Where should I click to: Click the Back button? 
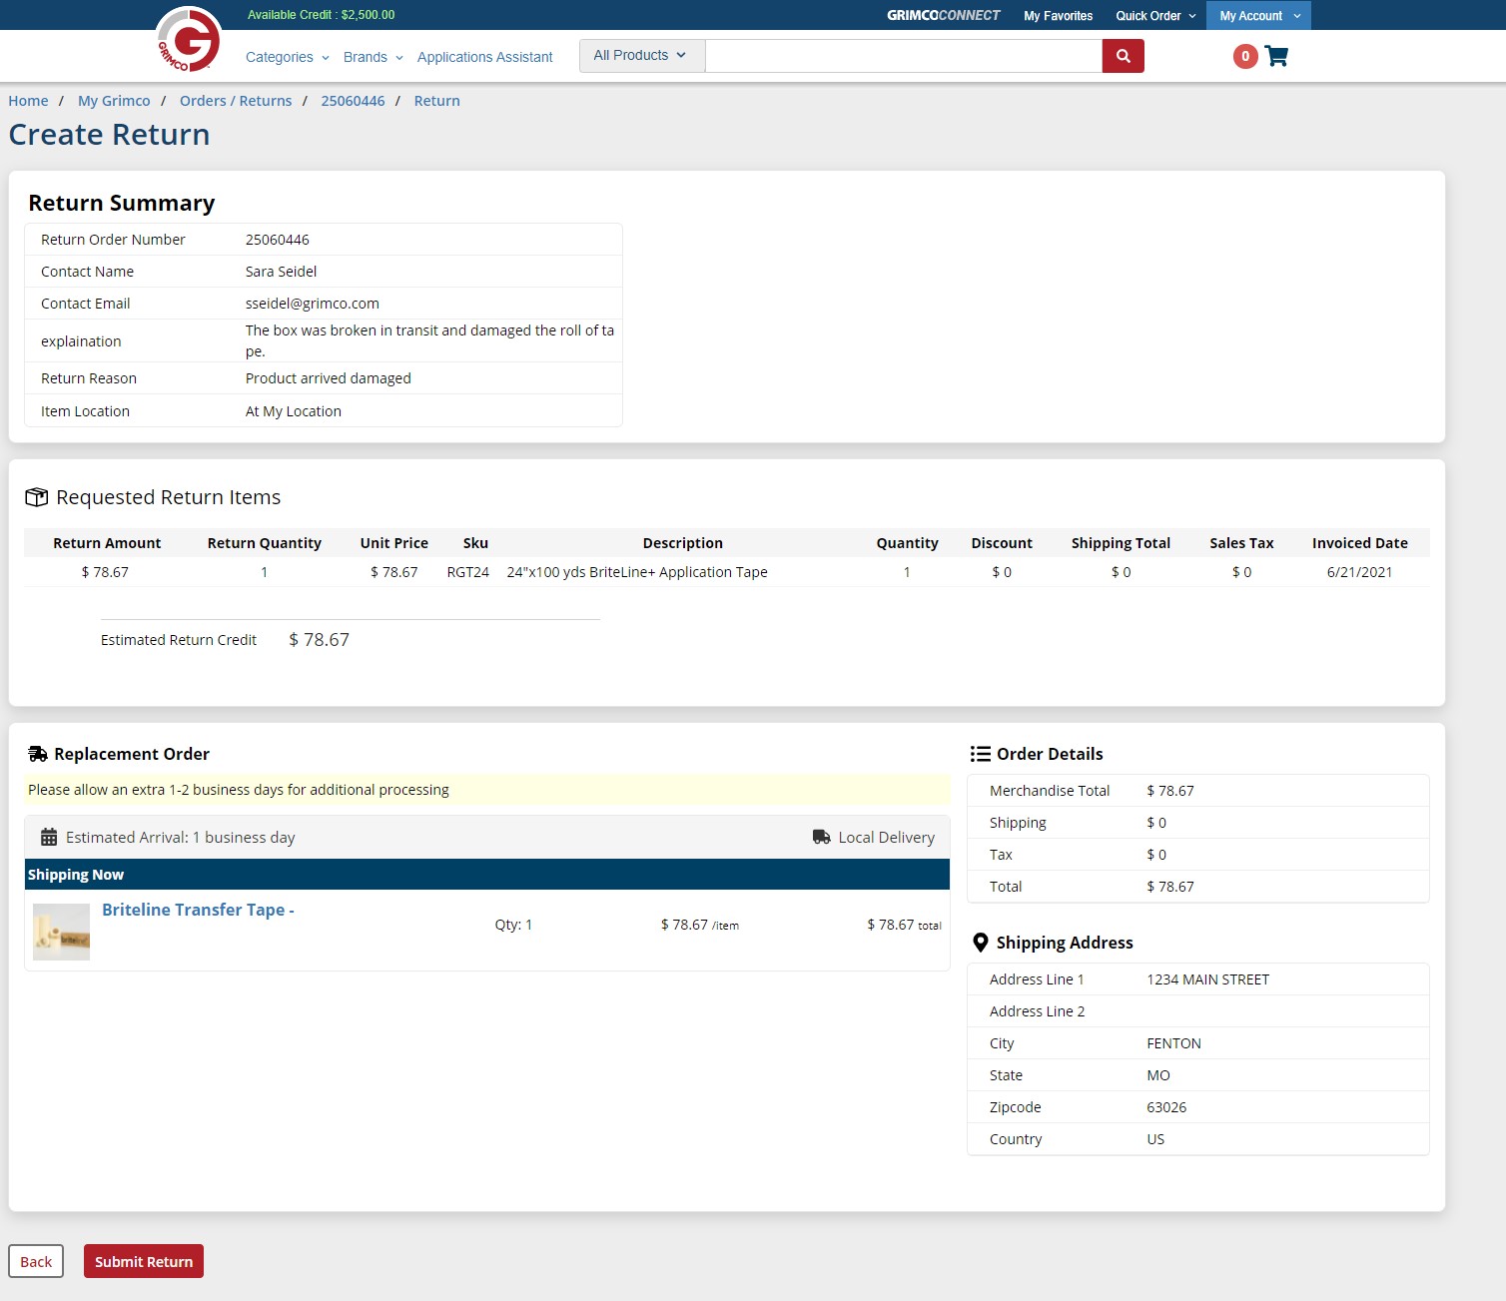click(36, 1261)
